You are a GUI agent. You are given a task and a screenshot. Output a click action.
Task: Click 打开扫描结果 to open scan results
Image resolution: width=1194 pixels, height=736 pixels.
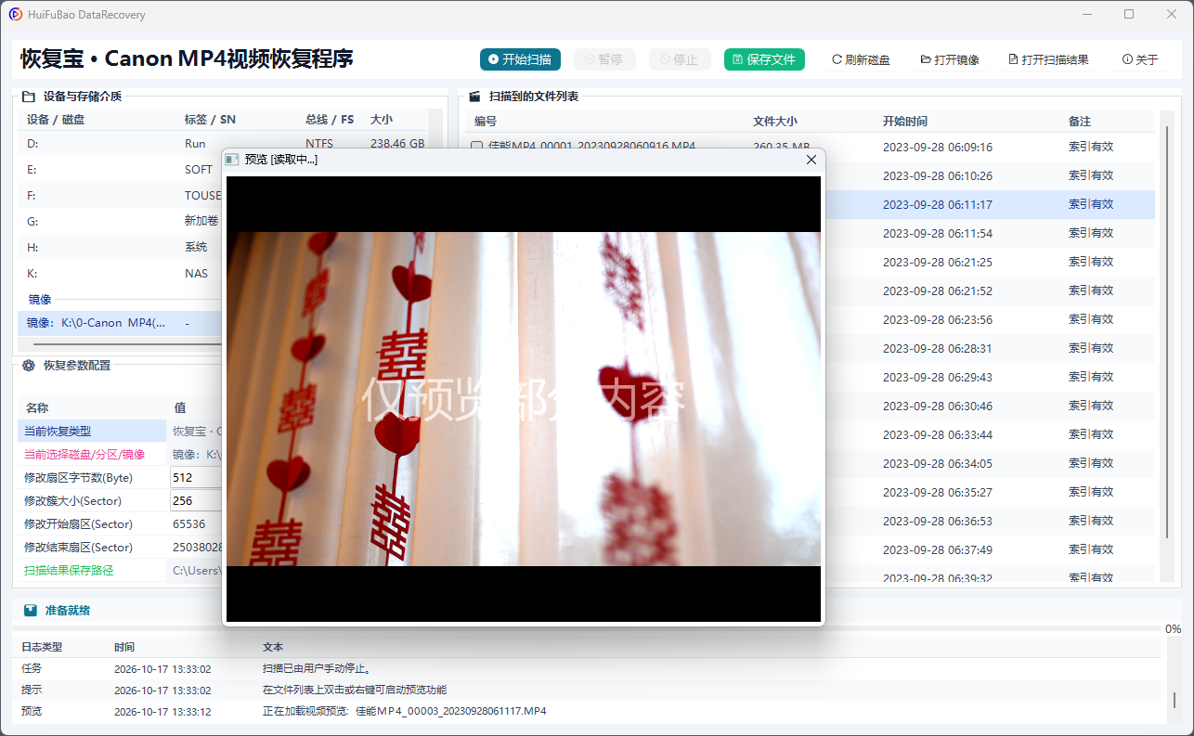click(1048, 59)
